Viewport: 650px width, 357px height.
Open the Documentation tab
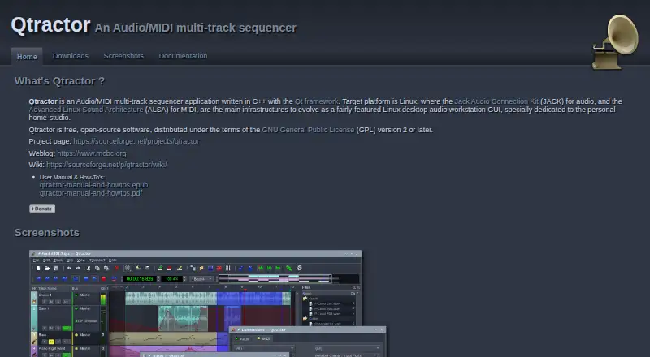(183, 56)
